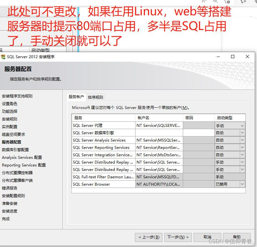The width and height of the screenshot is (257, 247).
Task: Click account name field for SQL Server 数据库引擎
Action: tap(159, 133)
